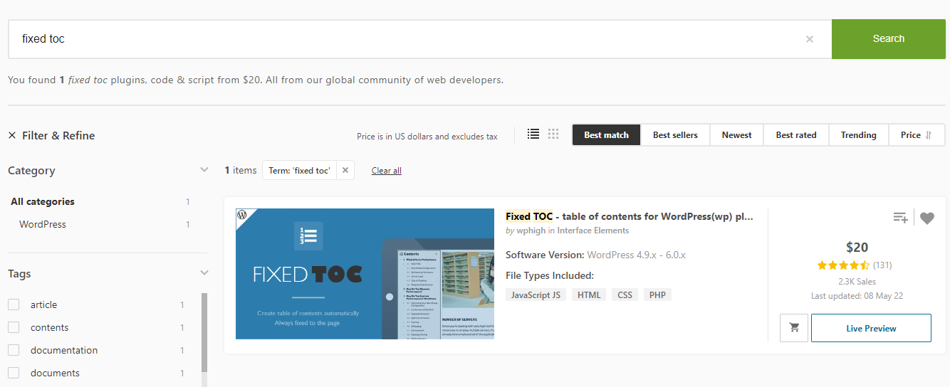Open Live Preview of Fixed TOC
This screenshot has width=950, height=387.
tap(871, 328)
